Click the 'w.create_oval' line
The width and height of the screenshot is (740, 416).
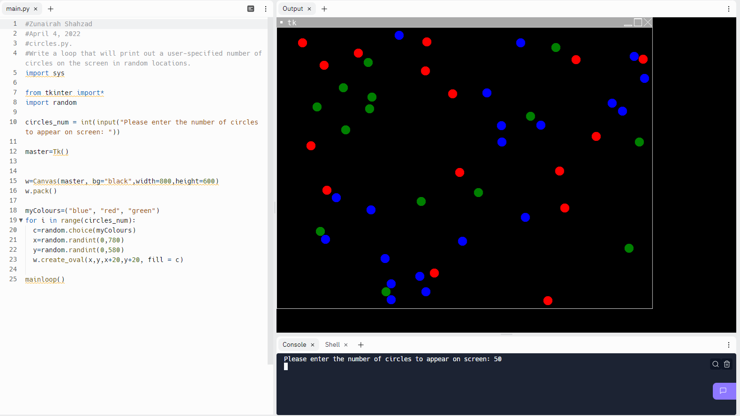[108, 260]
